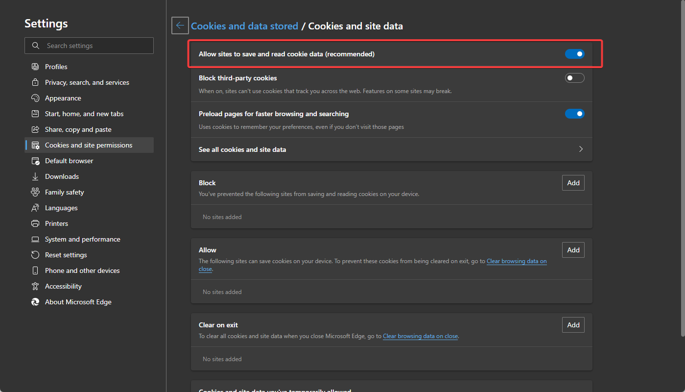
Task: Open Profiles settings page
Action: (x=89, y=67)
